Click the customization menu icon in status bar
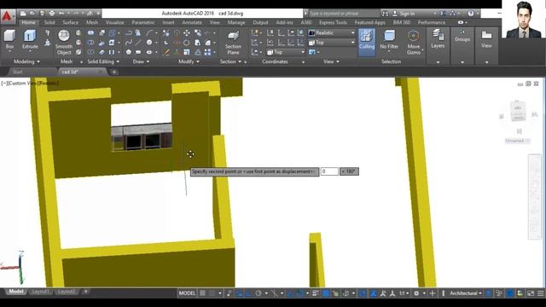Image resolution: width=546 pixels, height=307 pixels. point(540,293)
